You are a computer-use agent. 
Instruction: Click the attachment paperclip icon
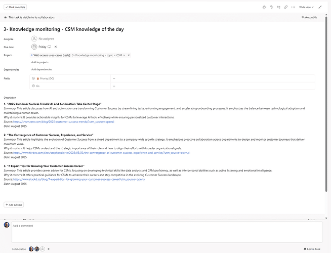271,7
